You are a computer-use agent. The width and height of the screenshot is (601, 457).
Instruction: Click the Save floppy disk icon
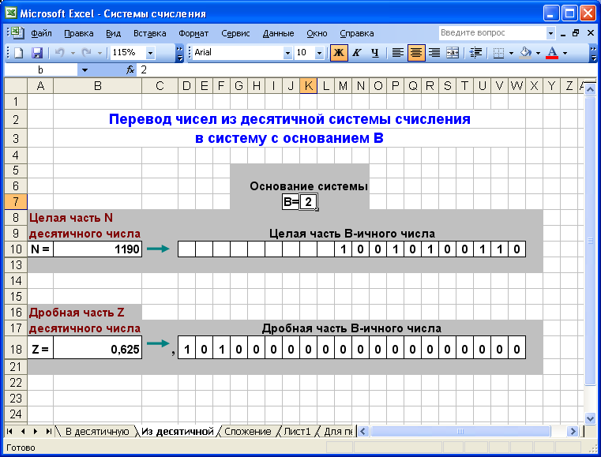pyautogui.click(x=36, y=53)
